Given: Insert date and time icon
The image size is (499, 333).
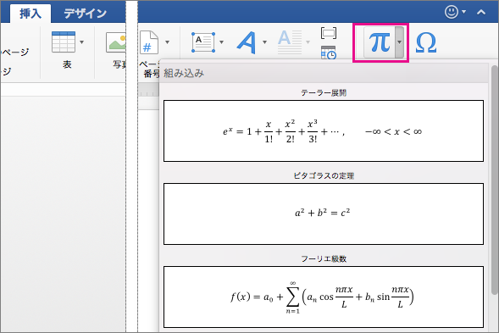Looking at the screenshot, I should (x=329, y=53).
